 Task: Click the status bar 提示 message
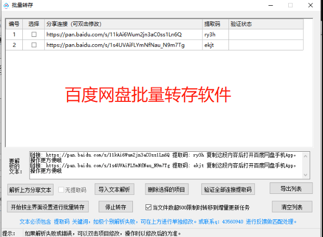tap(103, 233)
